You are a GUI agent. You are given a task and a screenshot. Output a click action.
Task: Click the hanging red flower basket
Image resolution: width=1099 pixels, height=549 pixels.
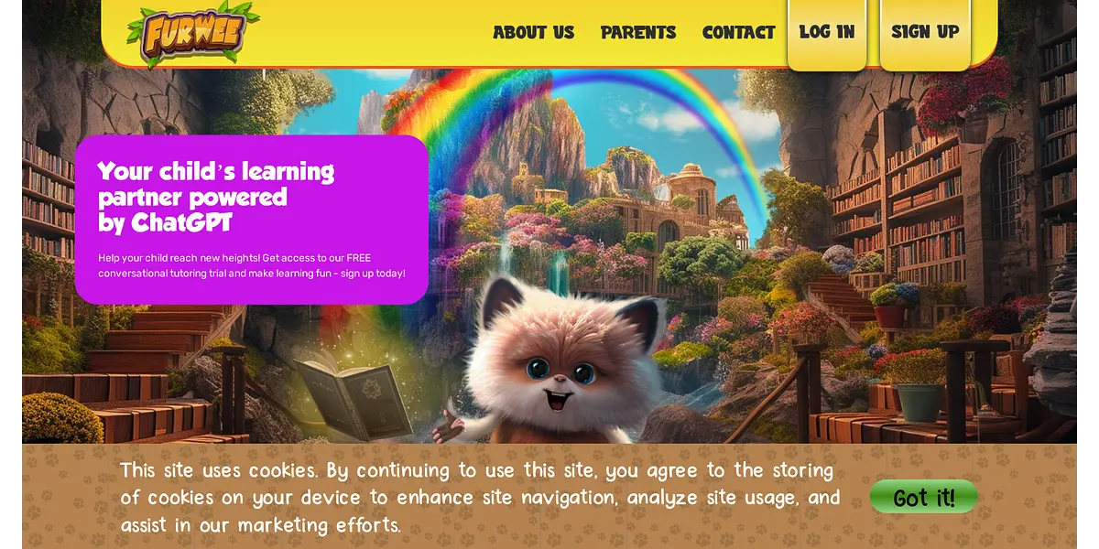pos(969,105)
